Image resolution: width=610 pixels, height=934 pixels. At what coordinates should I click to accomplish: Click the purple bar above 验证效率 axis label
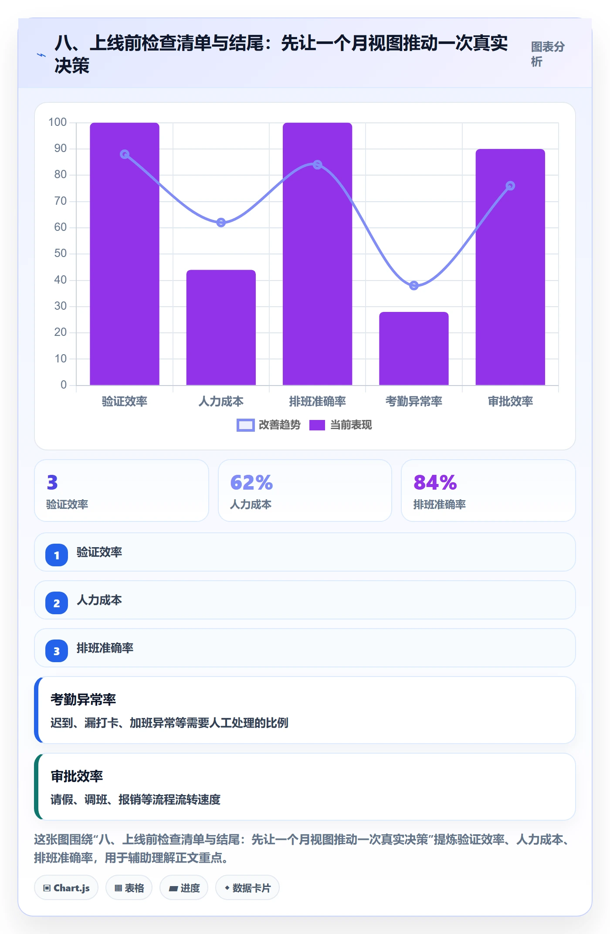(x=125, y=254)
